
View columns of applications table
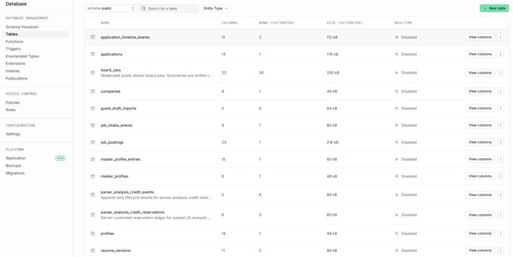click(x=480, y=54)
